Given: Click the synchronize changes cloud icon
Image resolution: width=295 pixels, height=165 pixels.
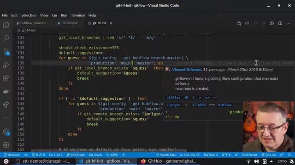Looking at the screenshot, I should (26, 155).
